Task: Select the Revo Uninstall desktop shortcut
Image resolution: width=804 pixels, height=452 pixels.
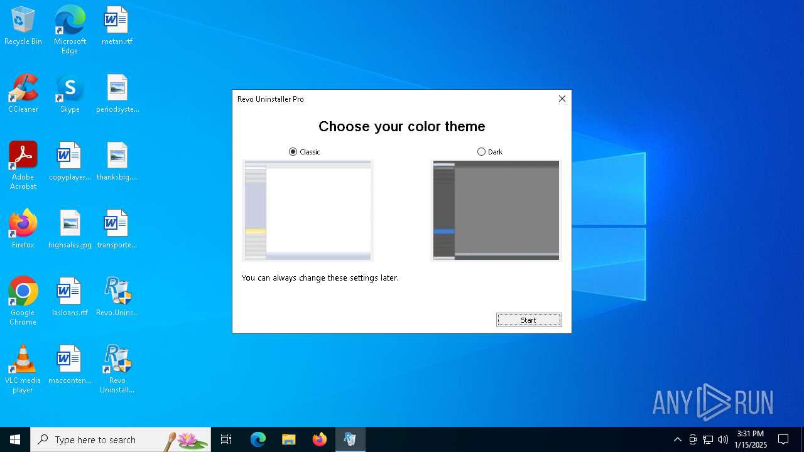Action: point(117,369)
